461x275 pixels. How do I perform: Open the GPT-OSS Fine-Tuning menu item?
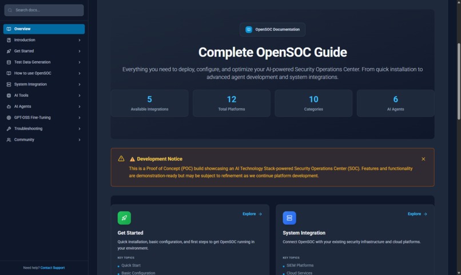pyautogui.click(x=44, y=117)
